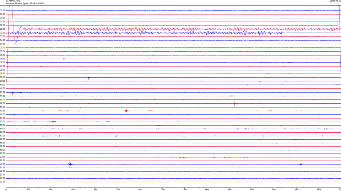The height and width of the screenshot is (191, 341).
Task: Click the 10m axis tick label
Action: pyautogui.click(x=118, y=190)
